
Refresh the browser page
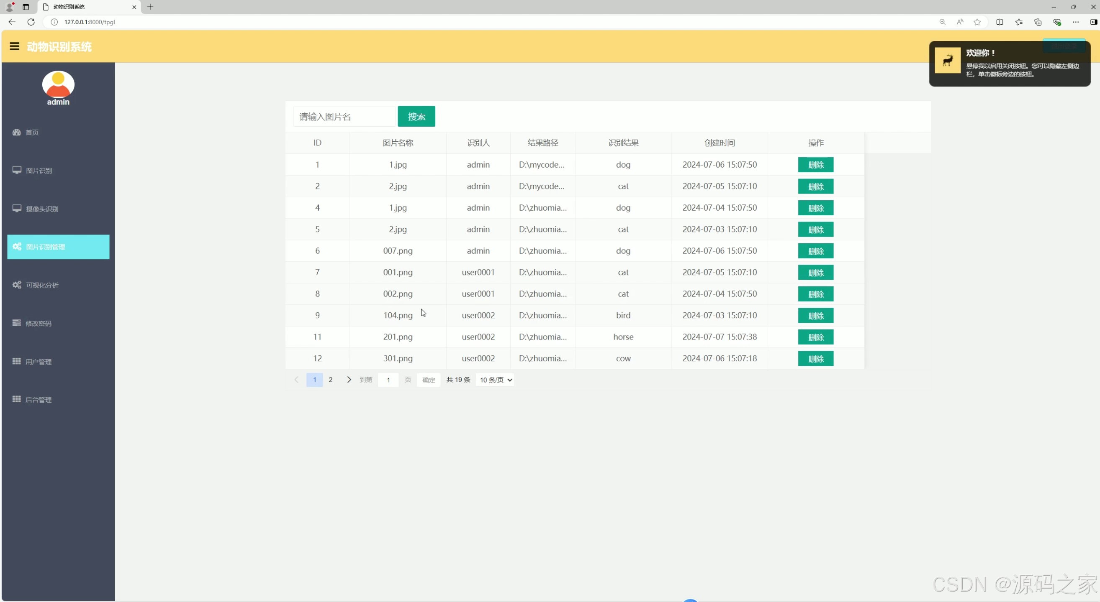click(x=31, y=22)
